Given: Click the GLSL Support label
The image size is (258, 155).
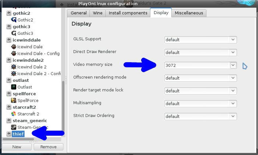Looking at the screenshot, I should (87, 39).
